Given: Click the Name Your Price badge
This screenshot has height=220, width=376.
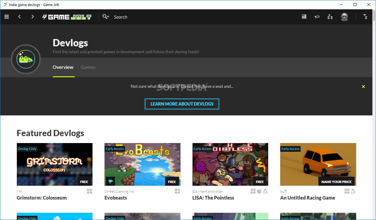Looking at the screenshot, I should (x=336, y=182).
